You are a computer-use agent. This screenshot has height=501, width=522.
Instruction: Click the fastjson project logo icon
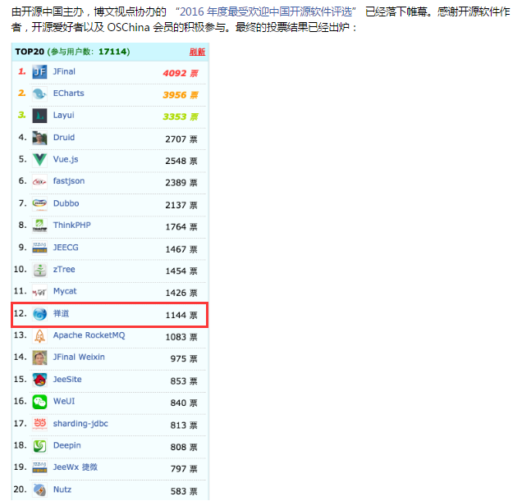click(x=39, y=182)
